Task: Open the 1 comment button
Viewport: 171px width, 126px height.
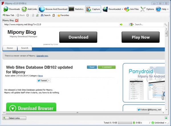Action: coord(107,67)
